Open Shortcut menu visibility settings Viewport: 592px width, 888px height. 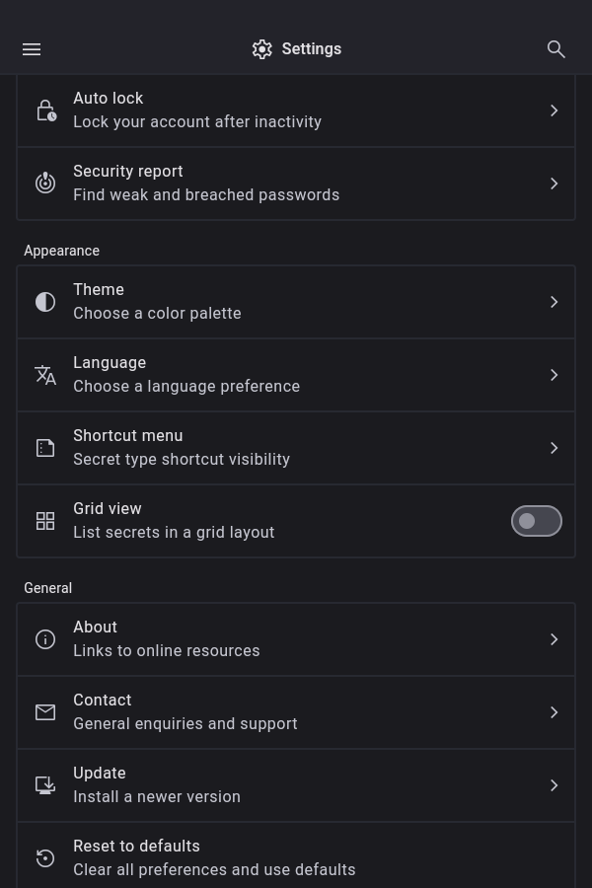(296, 448)
